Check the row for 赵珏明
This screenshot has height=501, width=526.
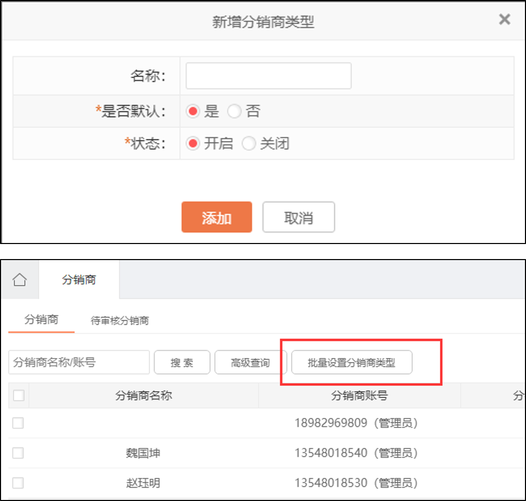point(18,483)
